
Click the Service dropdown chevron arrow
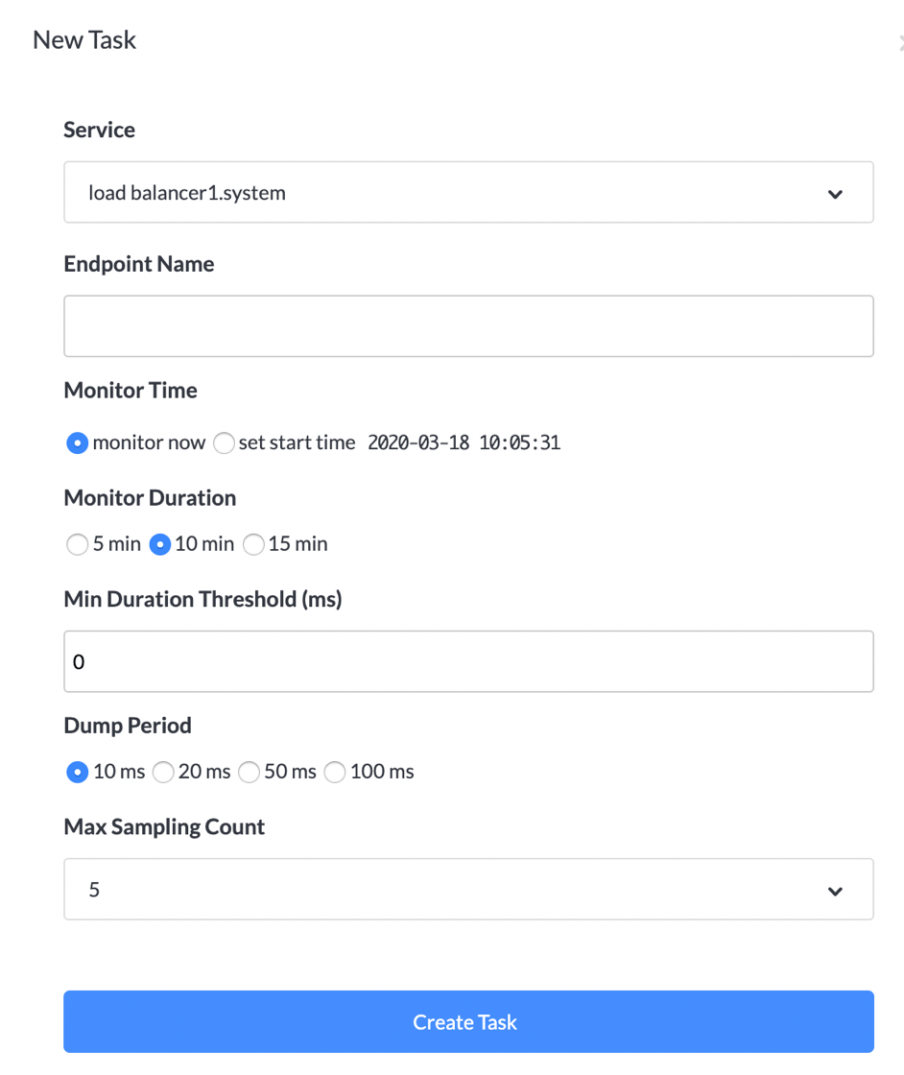pos(835,194)
